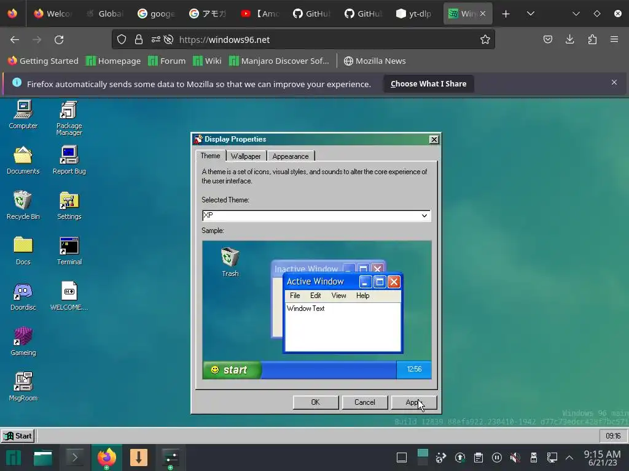The image size is (629, 471).
Task: Open the file manager from the panel
Action: (x=43, y=458)
